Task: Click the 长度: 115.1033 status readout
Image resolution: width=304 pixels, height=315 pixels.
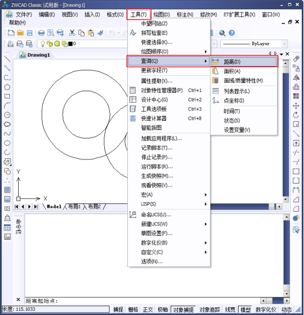Action: tap(55, 309)
